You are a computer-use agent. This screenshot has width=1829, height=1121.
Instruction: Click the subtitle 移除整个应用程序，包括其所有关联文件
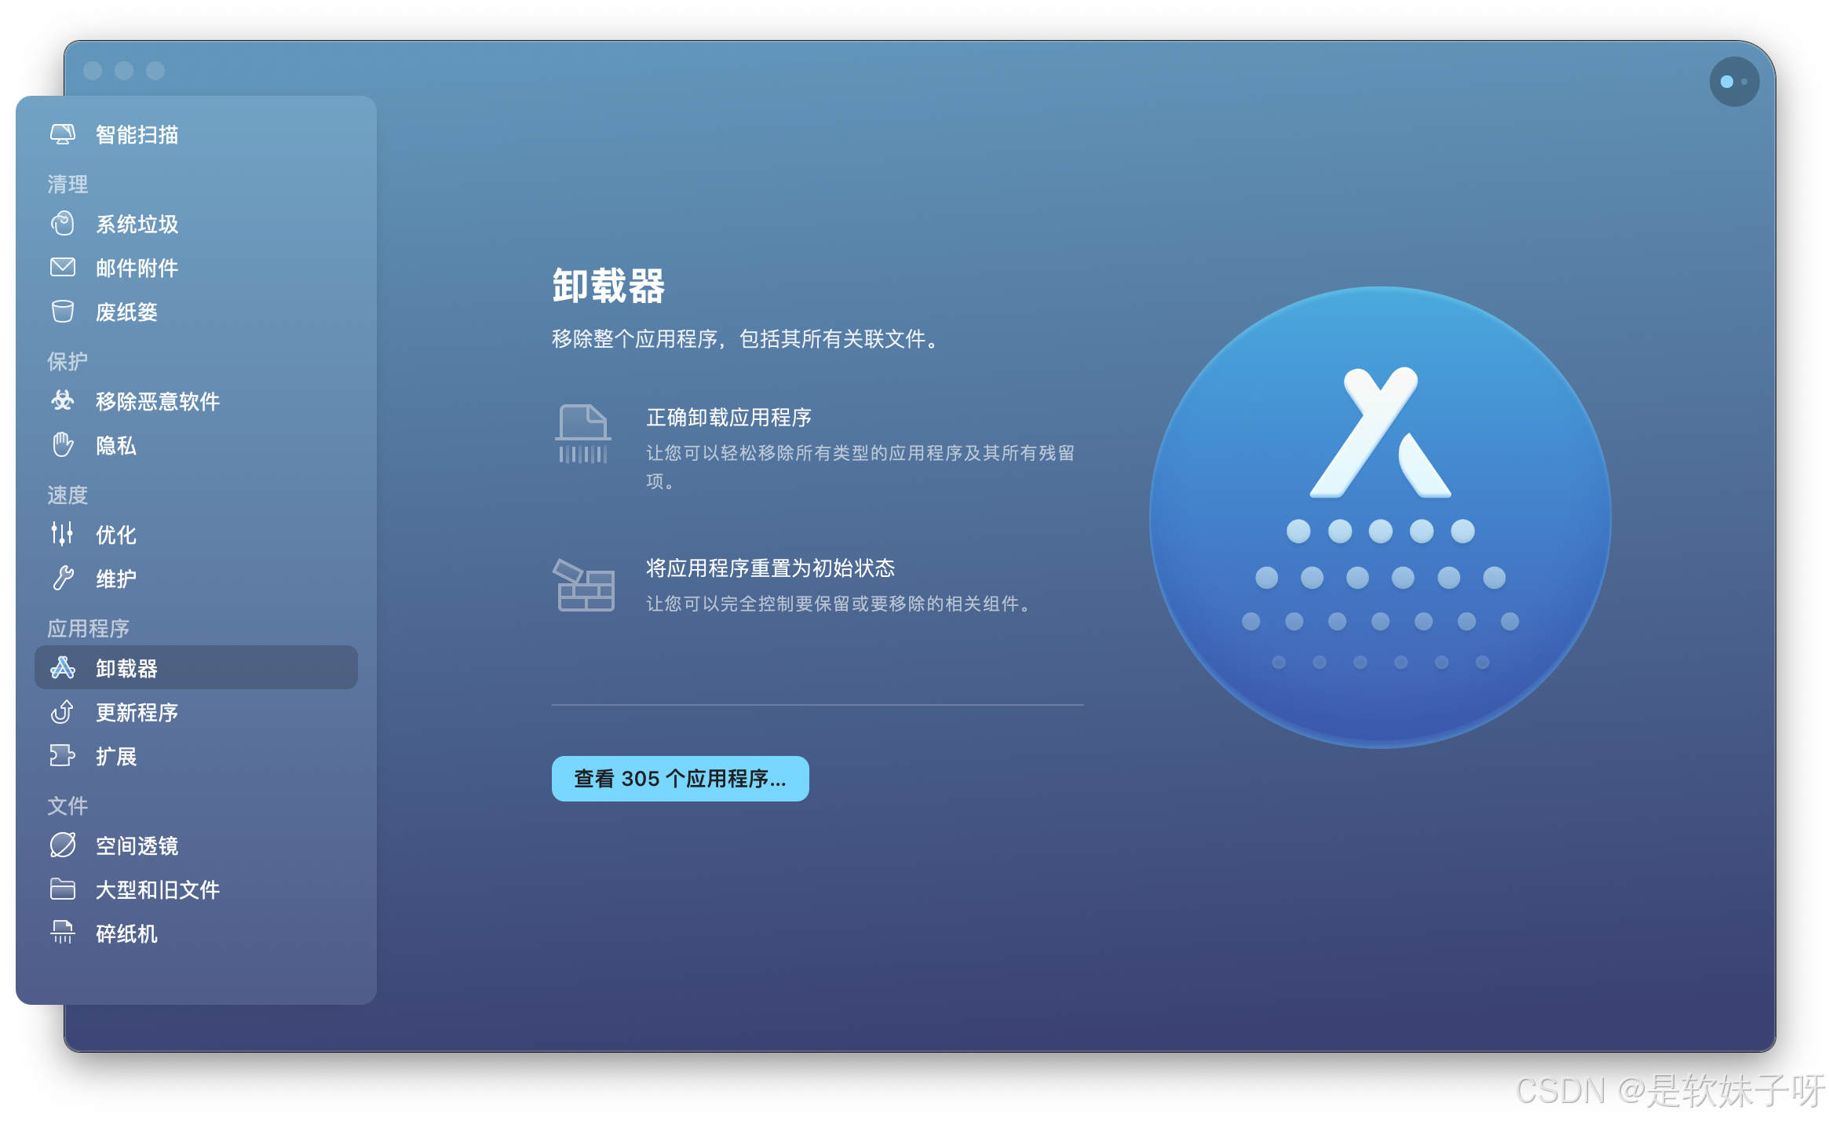[746, 338]
